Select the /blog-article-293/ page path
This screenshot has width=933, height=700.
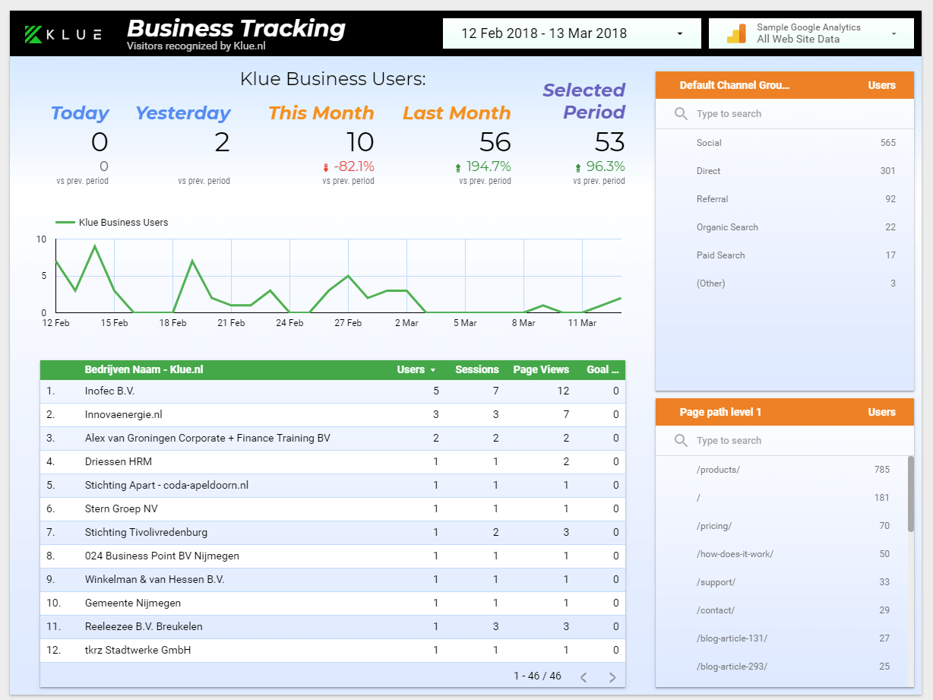(x=781, y=667)
